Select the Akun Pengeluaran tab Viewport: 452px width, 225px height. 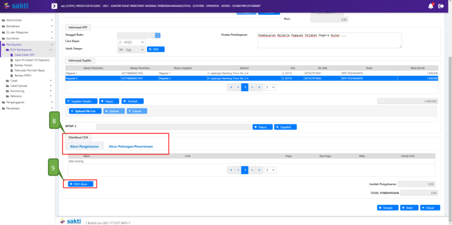84,146
